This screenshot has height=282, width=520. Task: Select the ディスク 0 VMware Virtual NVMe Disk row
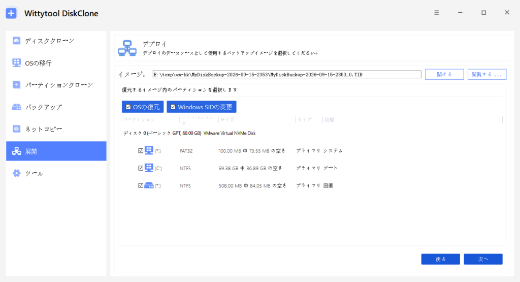coord(189,133)
